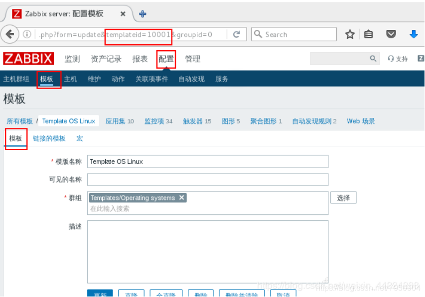This screenshot has width=425, height=297.
Task: Click the 可见的名称 input field
Action: pos(208,180)
